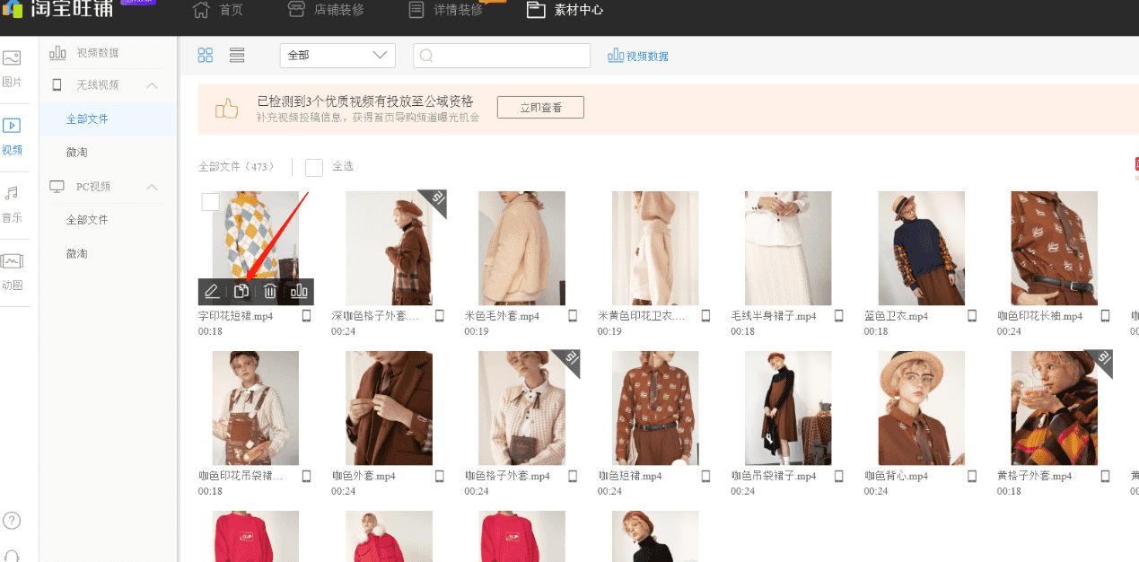Viewport: 1139px width, 562px height.
Task: Go to 素材中心 tab
Action: [565, 11]
